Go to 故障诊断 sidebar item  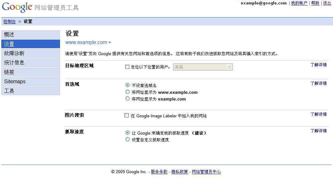[31, 53]
